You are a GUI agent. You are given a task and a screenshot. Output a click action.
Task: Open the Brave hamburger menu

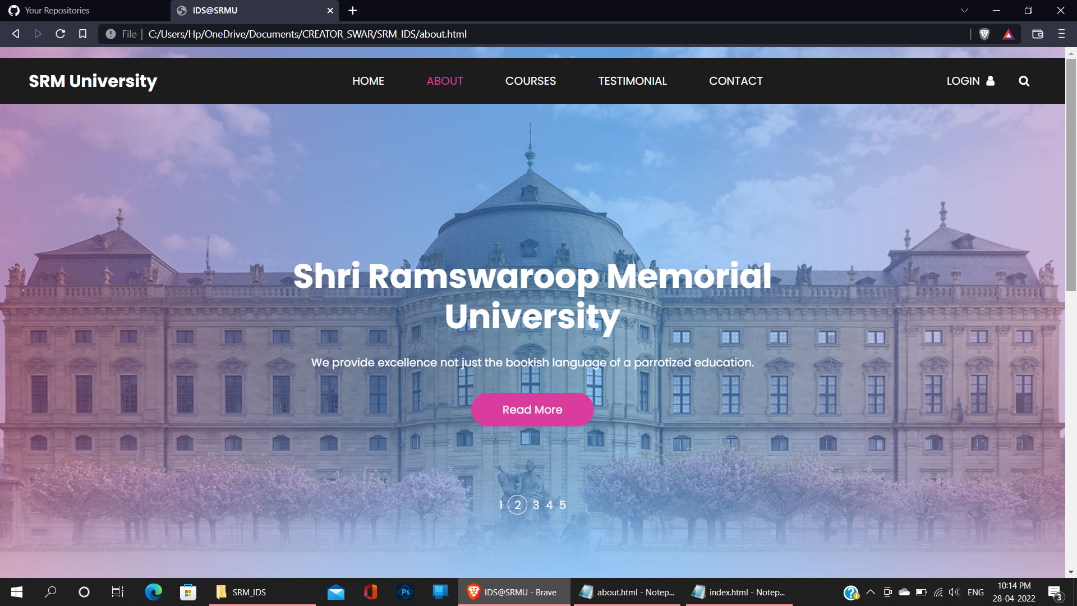click(1061, 34)
